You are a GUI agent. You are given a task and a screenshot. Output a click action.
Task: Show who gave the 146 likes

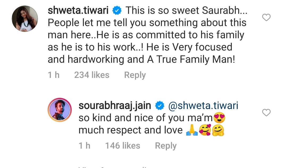[x=123, y=146]
